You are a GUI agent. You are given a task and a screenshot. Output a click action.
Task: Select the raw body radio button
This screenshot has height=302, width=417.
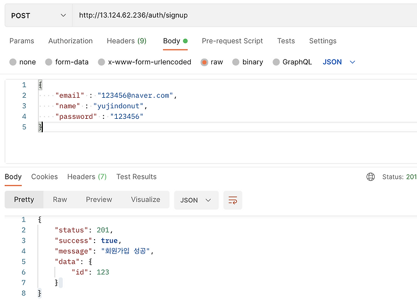205,62
